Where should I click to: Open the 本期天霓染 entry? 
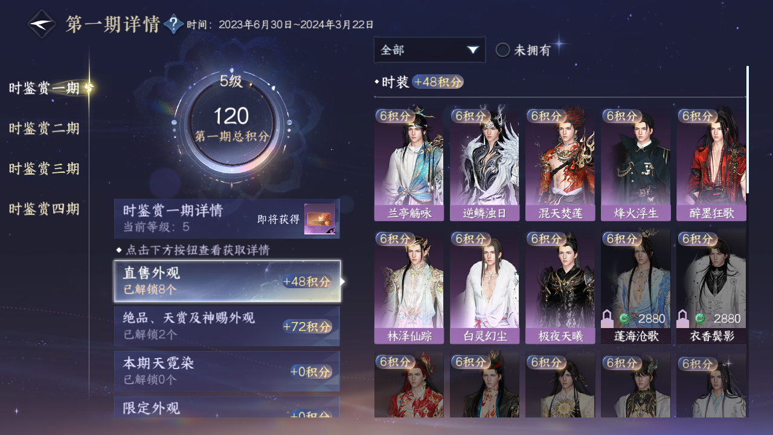tap(227, 371)
